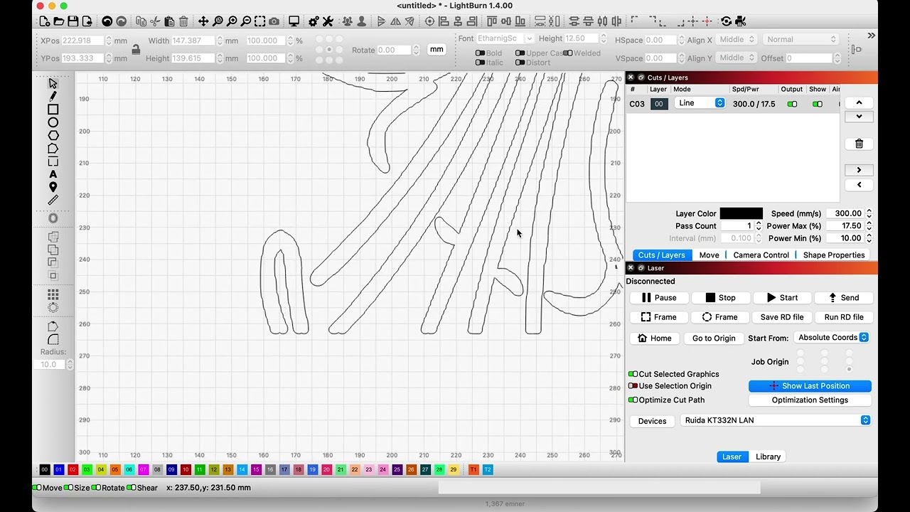Open Optimization Settings
This screenshot has height=512, width=910.
(810, 400)
